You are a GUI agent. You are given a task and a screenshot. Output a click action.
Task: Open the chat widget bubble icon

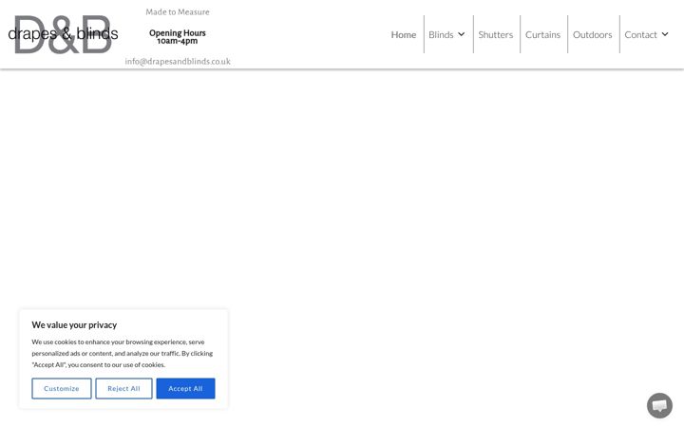coord(659,405)
